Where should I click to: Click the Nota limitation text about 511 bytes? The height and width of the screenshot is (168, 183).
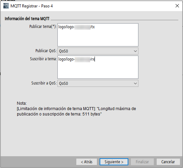(76, 111)
